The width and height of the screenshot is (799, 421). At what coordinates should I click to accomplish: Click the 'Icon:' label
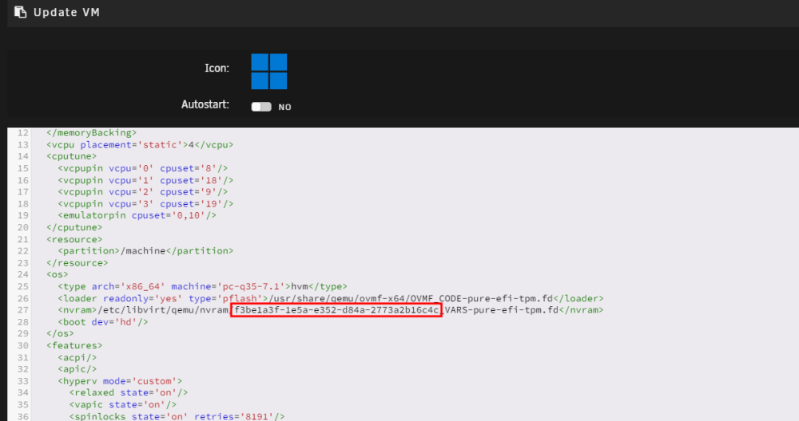pos(217,68)
